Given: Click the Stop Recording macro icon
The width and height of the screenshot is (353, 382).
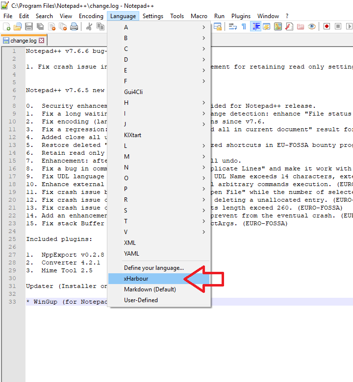Looking at the screenshot, I should point(338,26).
